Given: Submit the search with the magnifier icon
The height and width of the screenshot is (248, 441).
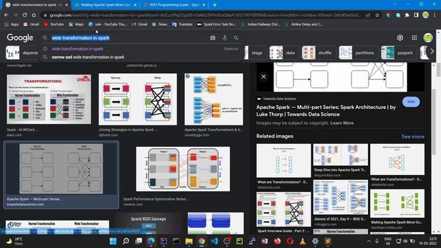Looking at the screenshot, I should [236, 38].
